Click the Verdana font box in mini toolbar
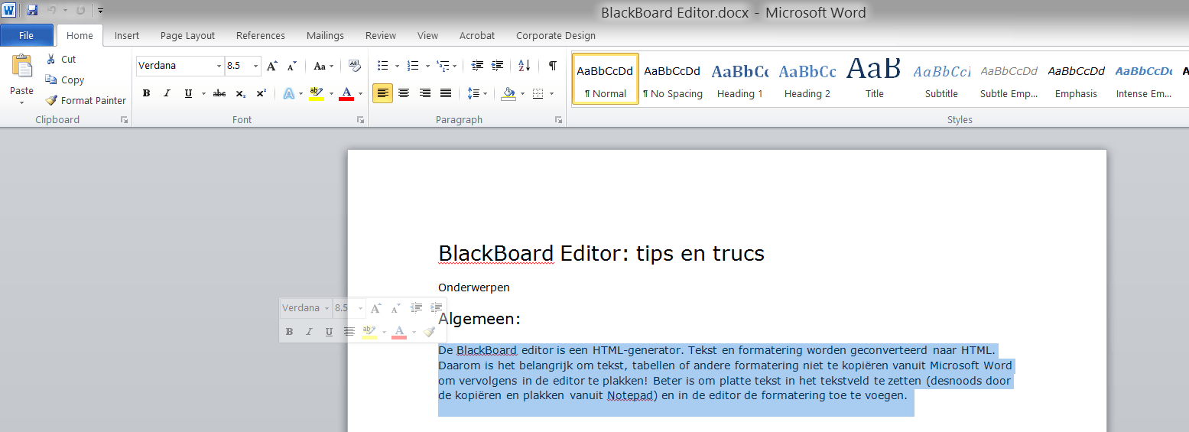 point(306,308)
